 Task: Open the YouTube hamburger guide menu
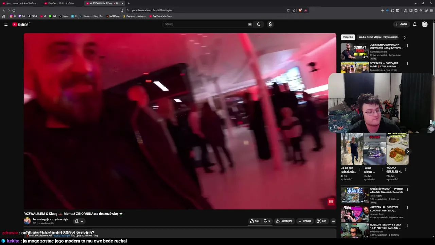6,24
